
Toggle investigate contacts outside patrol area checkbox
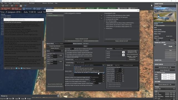(x=66, y=52)
